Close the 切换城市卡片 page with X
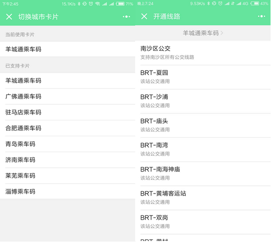 tap(9, 17)
